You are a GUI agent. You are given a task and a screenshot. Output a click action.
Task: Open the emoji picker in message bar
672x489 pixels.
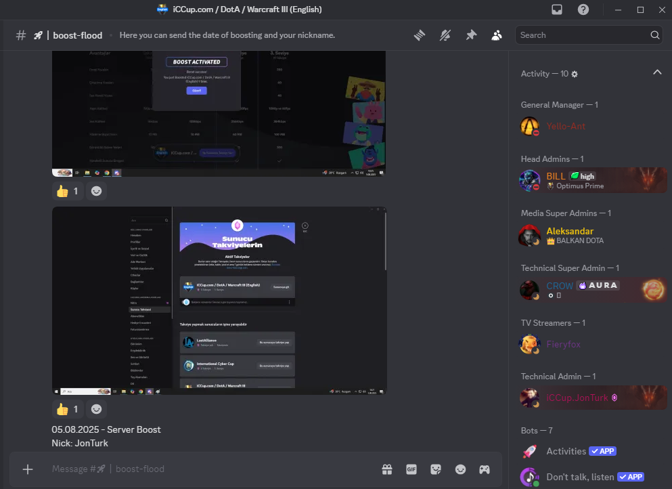[x=460, y=469]
